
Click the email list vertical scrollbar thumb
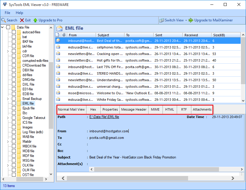click(243, 60)
